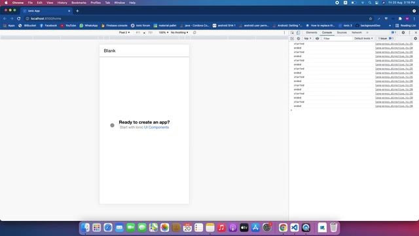Image resolution: width=419 pixels, height=236 pixels.
Task: Open Photos app from the dock
Action: pyautogui.click(x=164, y=227)
